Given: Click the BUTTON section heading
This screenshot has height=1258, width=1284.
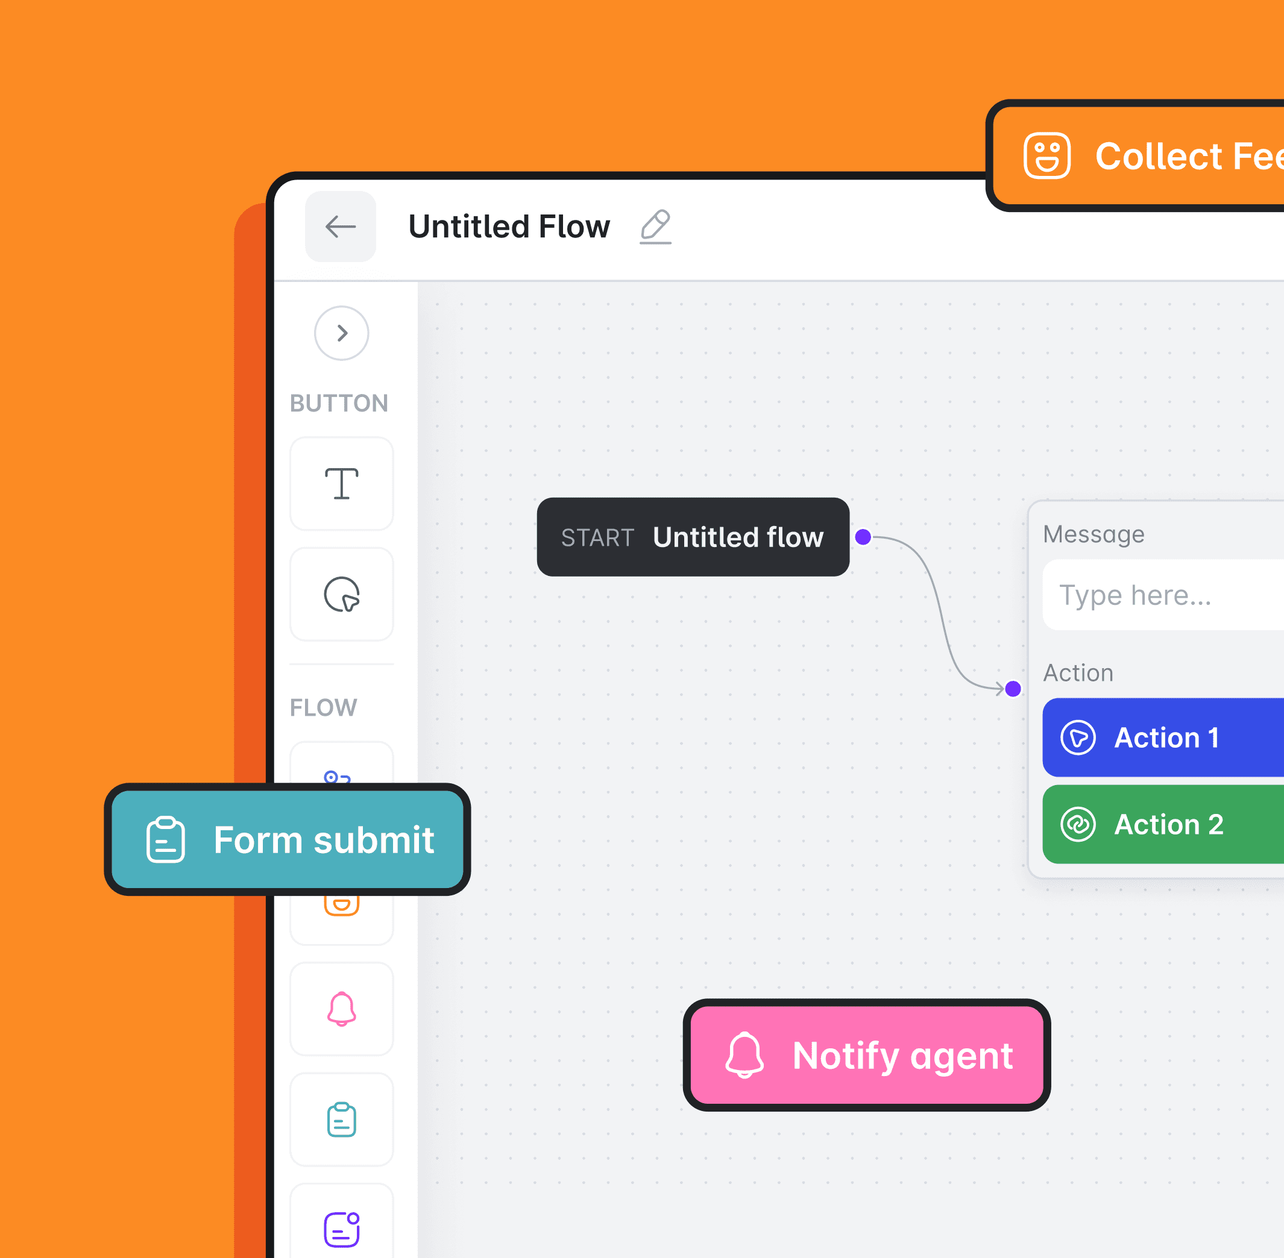Looking at the screenshot, I should (339, 403).
